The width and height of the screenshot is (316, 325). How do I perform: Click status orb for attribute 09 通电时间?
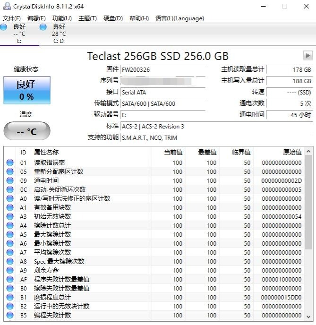10,181
